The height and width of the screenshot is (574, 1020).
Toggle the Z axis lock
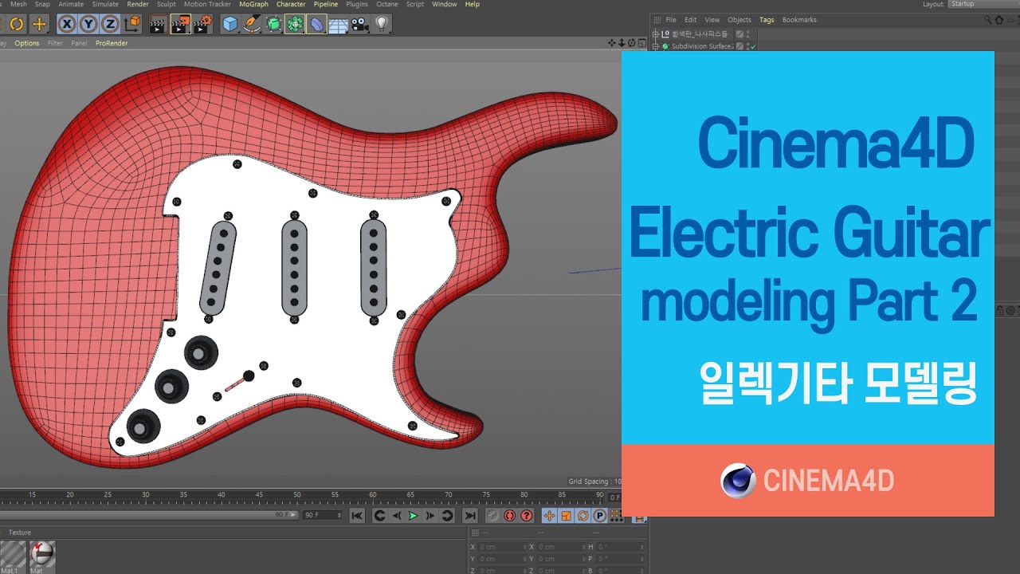[110, 24]
